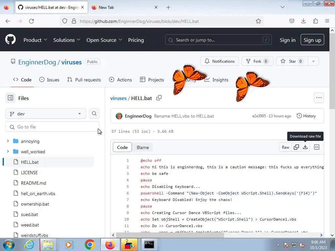Open Firefox Pocket save icon

[292, 21]
